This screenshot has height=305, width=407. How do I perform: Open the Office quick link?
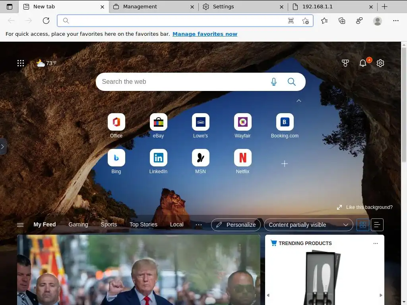pyautogui.click(x=116, y=126)
